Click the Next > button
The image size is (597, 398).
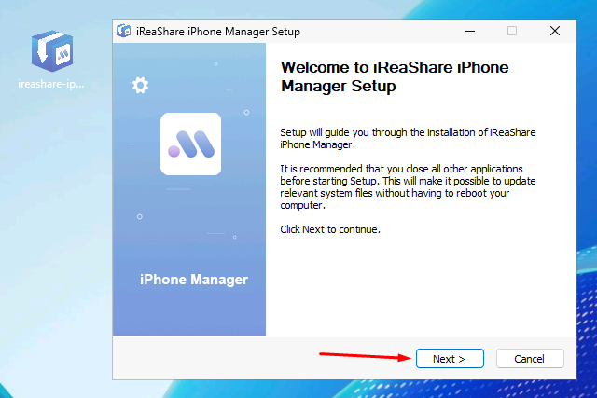(443, 359)
